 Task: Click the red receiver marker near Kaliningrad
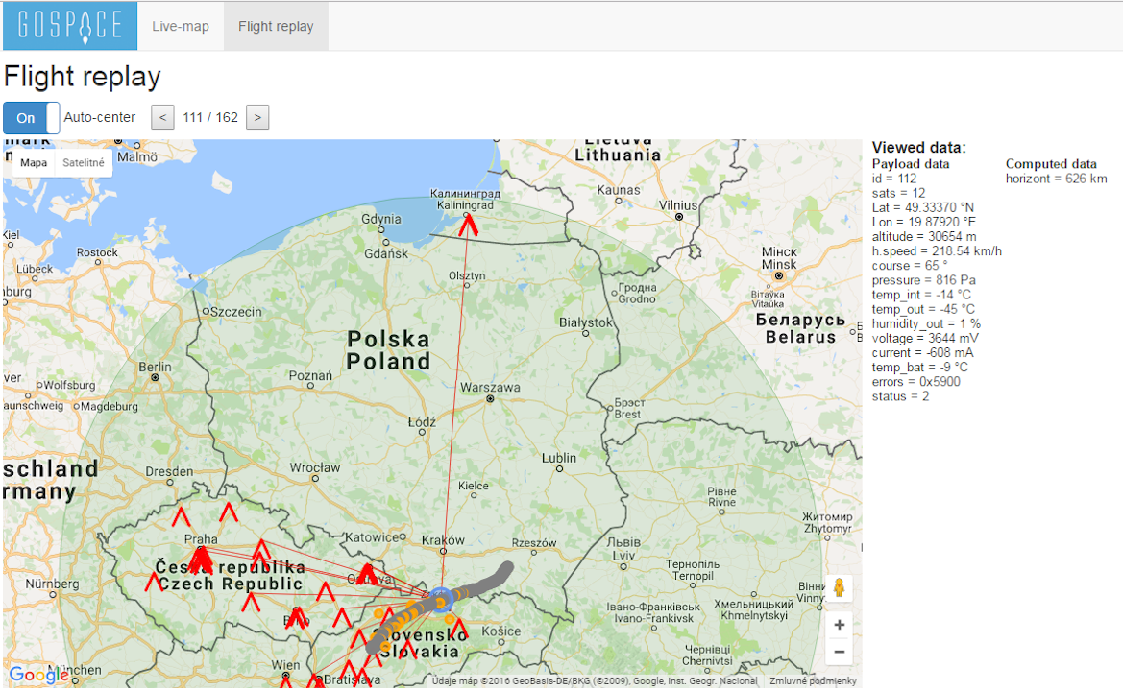point(469,225)
